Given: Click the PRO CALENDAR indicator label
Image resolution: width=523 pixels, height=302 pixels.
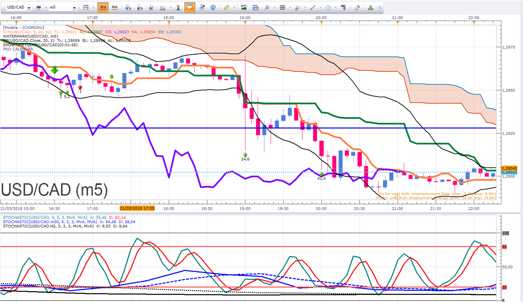Looking at the screenshot, I should pyautogui.click(x=18, y=49).
